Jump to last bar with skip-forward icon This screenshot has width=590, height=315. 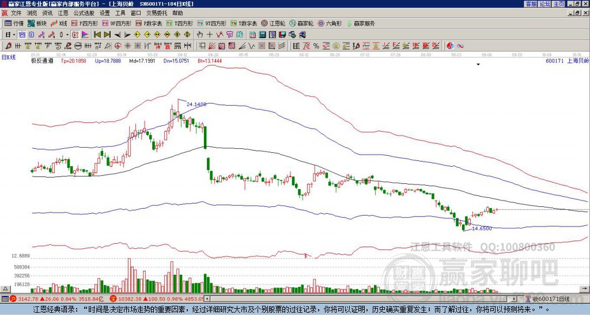click(x=107, y=34)
